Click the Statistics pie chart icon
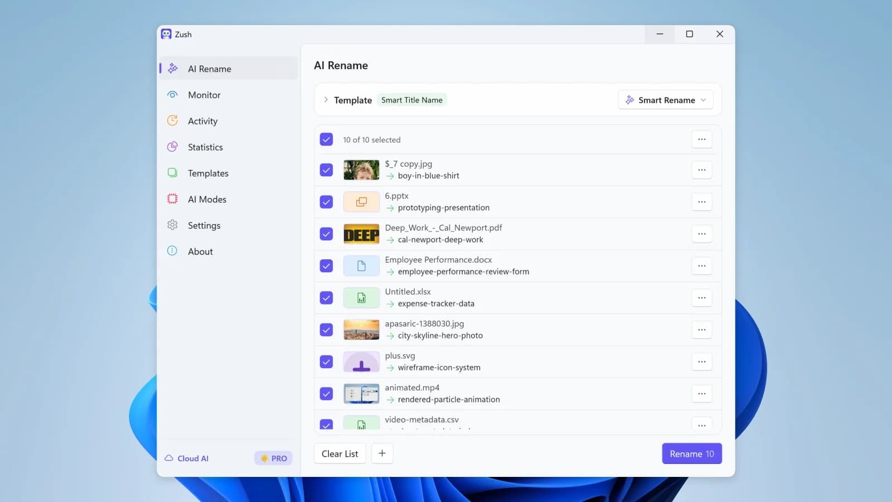 pyautogui.click(x=173, y=147)
